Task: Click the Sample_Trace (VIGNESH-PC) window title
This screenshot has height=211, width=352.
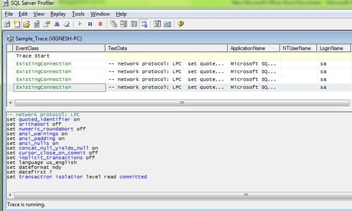Action: pos(48,38)
